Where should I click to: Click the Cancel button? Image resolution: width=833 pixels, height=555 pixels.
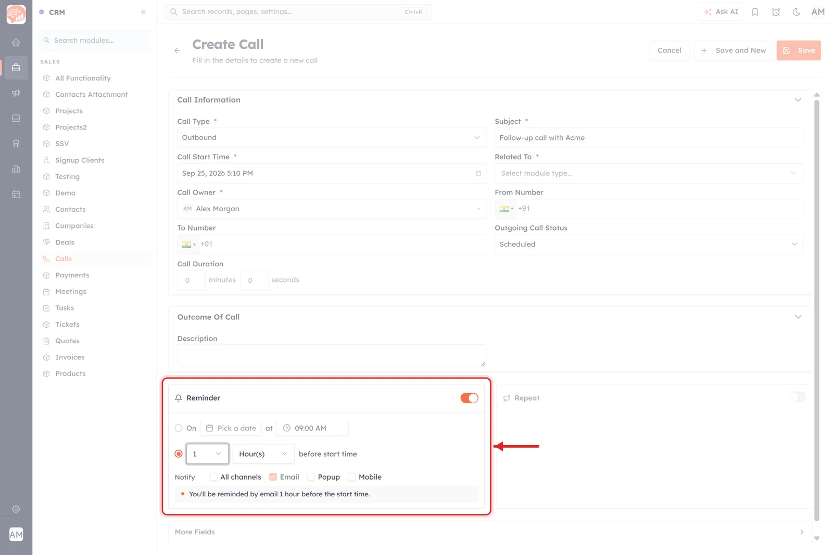[669, 50]
